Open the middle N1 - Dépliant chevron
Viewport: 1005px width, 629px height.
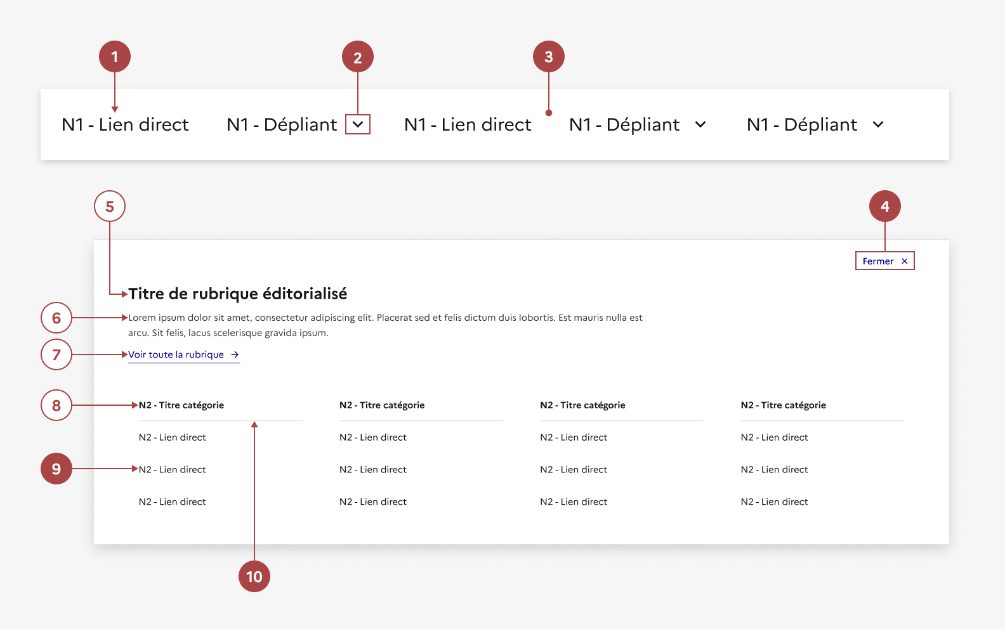pyautogui.click(x=700, y=124)
